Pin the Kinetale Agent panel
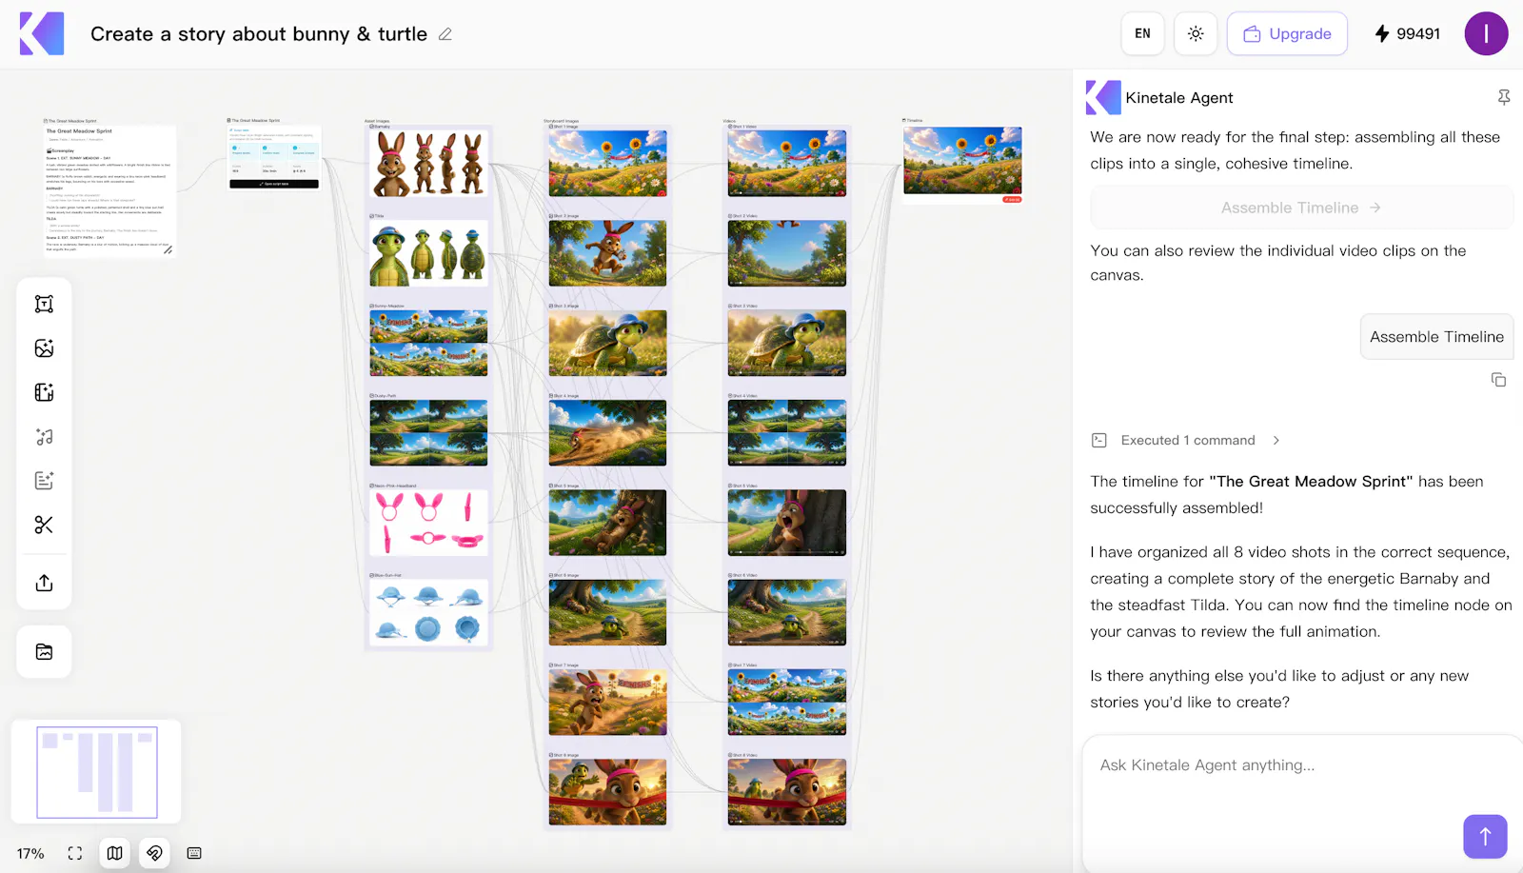 (x=1504, y=97)
